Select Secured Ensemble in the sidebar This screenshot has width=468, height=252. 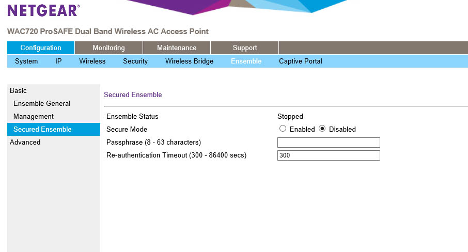pyautogui.click(x=54, y=130)
